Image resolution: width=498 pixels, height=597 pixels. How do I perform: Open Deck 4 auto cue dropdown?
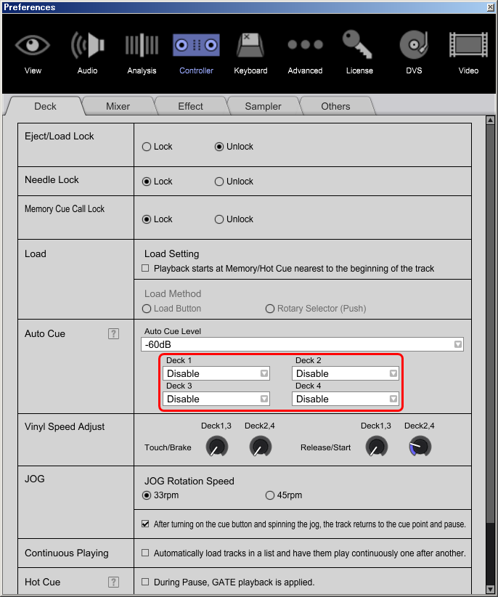coord(346,399)
